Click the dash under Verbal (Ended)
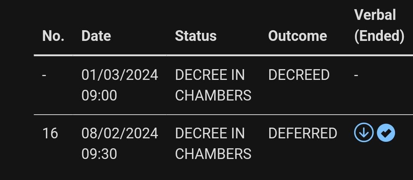This screenshot has width=413, height=180. [356, 75]
